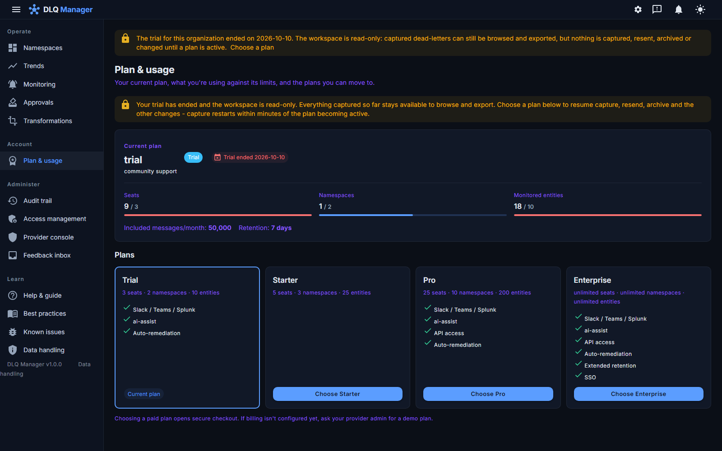Click the Current plan chip on Trial card
This screenshot has width=722, height=451.
(143, 394)
